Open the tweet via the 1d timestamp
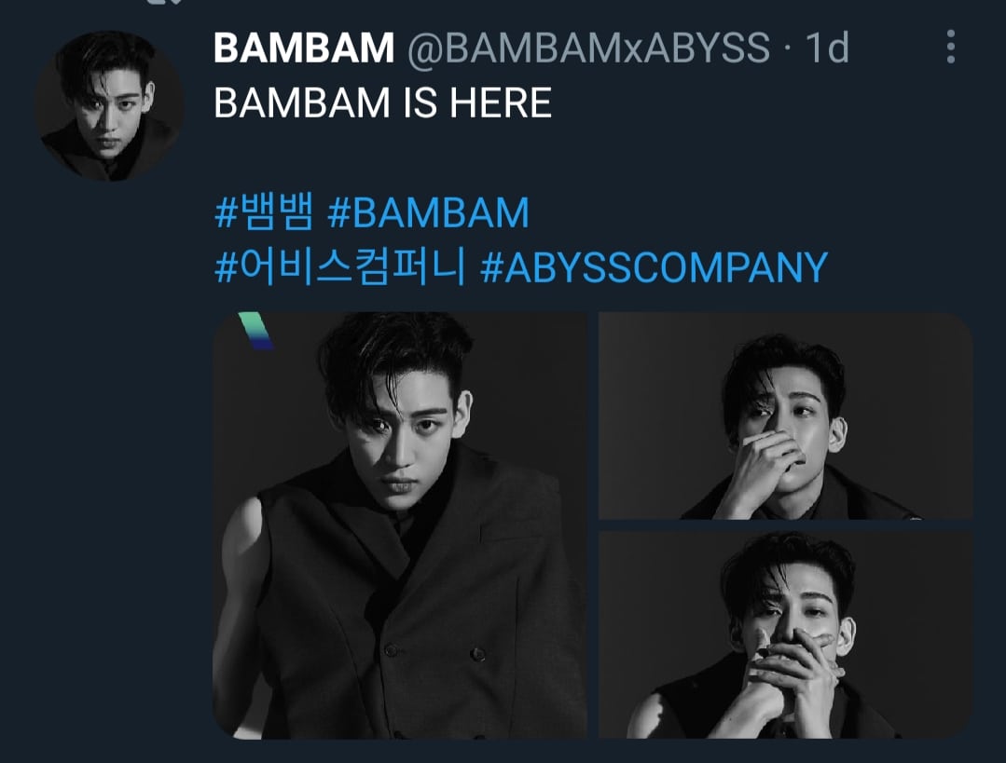The width and height of the screenshot is (1006, 763). [827, 48]
